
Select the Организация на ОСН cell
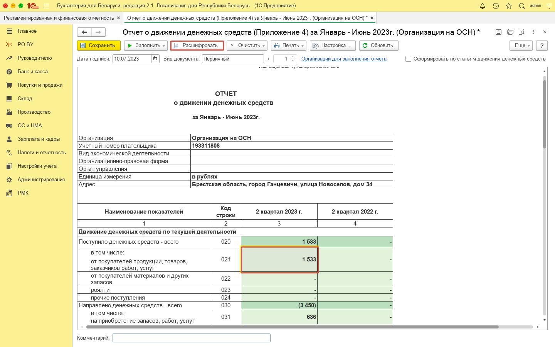click(292, 138)
